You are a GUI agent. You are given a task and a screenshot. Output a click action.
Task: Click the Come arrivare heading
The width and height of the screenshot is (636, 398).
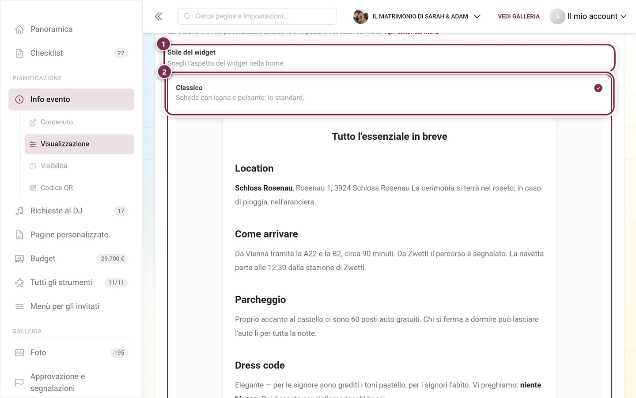(x=266, y=234)
